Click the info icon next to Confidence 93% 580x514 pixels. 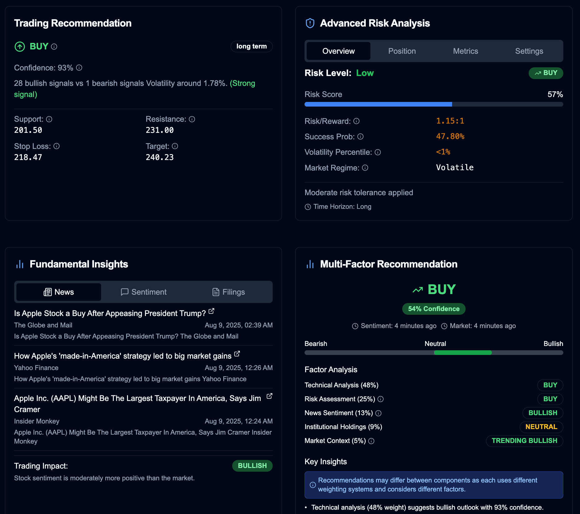pos(79,68)
